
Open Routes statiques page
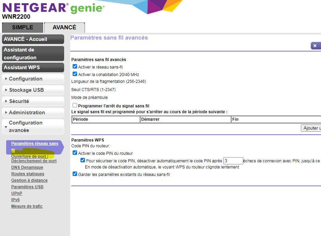click(x=28, y=174)
